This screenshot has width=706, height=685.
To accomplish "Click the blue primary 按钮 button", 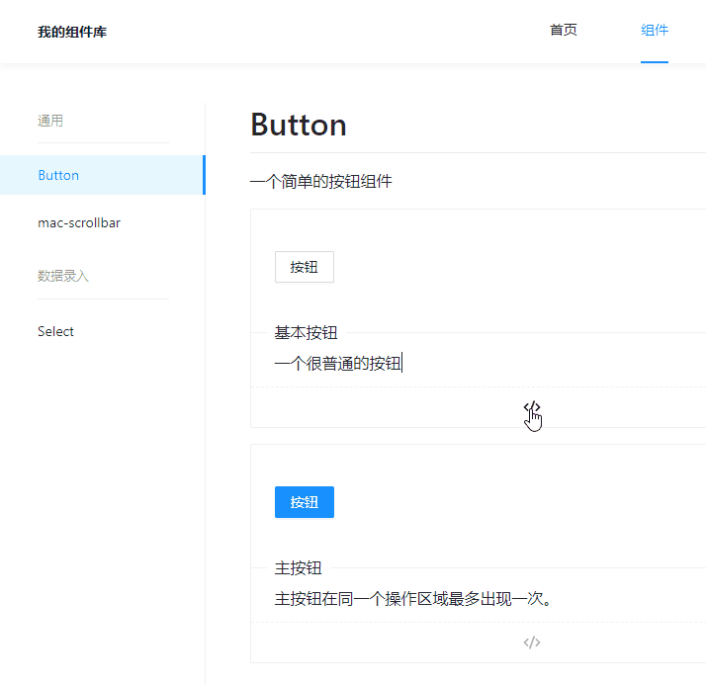I will point(305,502).
